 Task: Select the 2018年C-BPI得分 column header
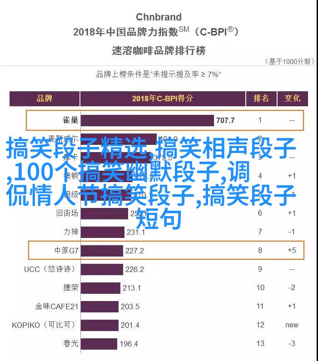point(162,99)
